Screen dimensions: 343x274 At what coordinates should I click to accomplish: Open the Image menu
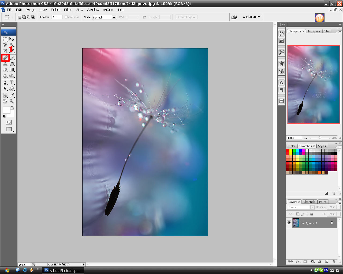point(30,10)
